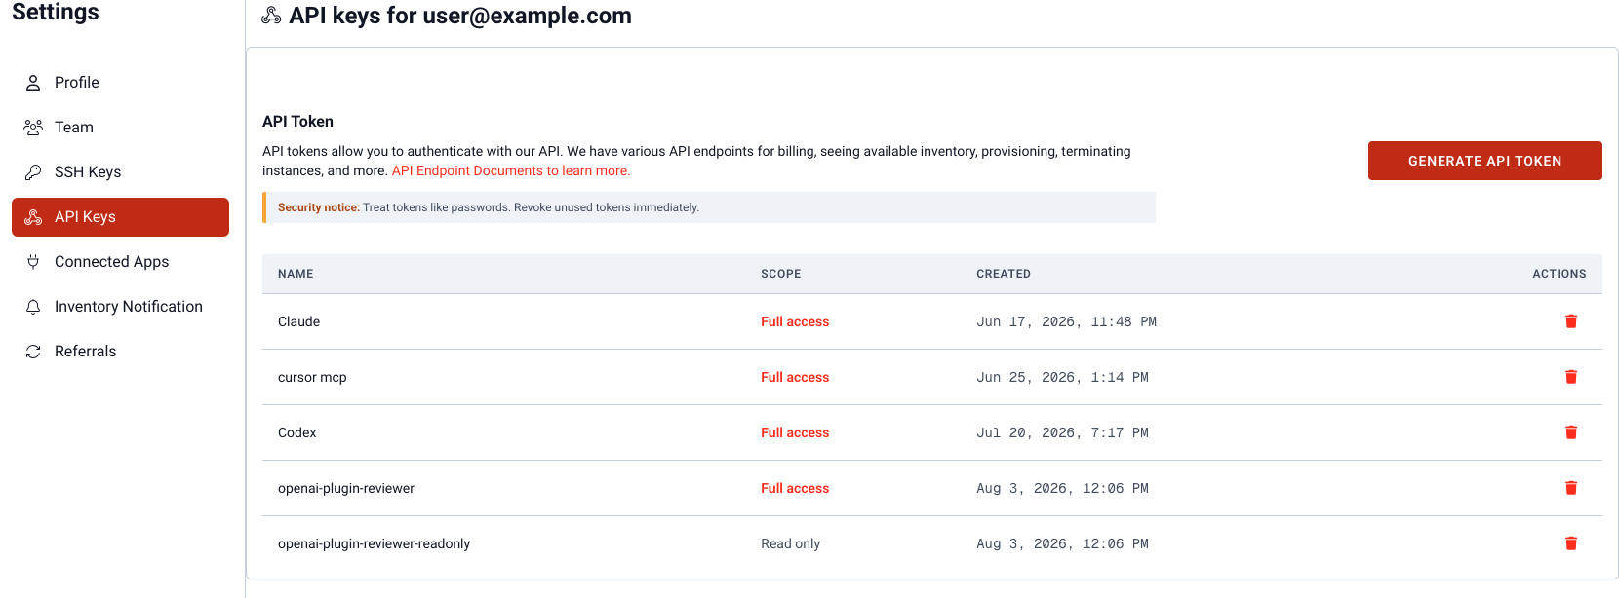Click the webhook icon beside the page title

pyautogui.click(x=271, y=16)
